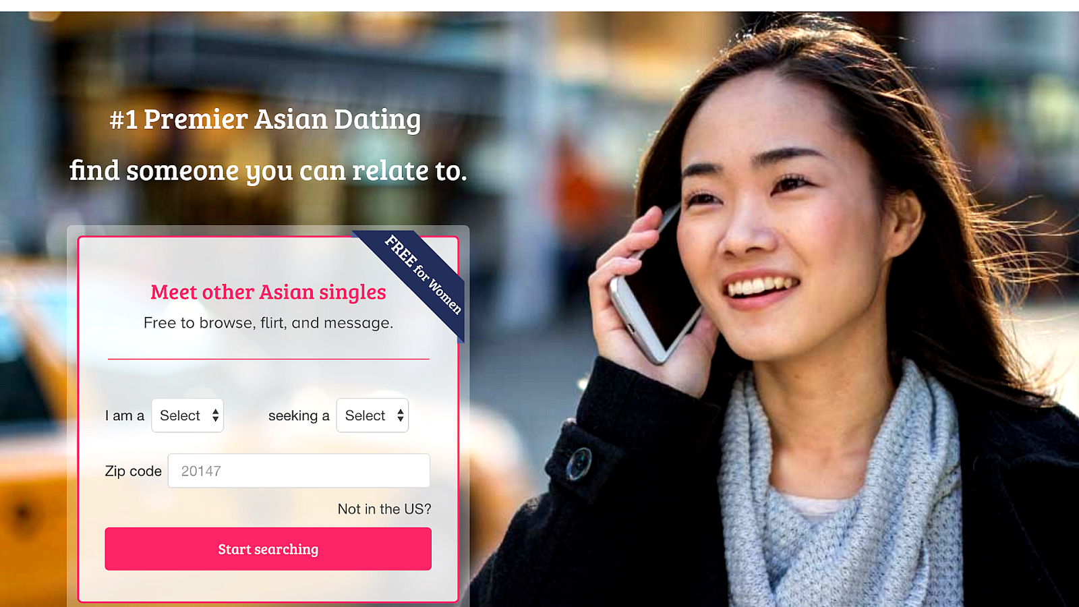Select the "Meet other Asian singles" heading

(x=268, y=292)
